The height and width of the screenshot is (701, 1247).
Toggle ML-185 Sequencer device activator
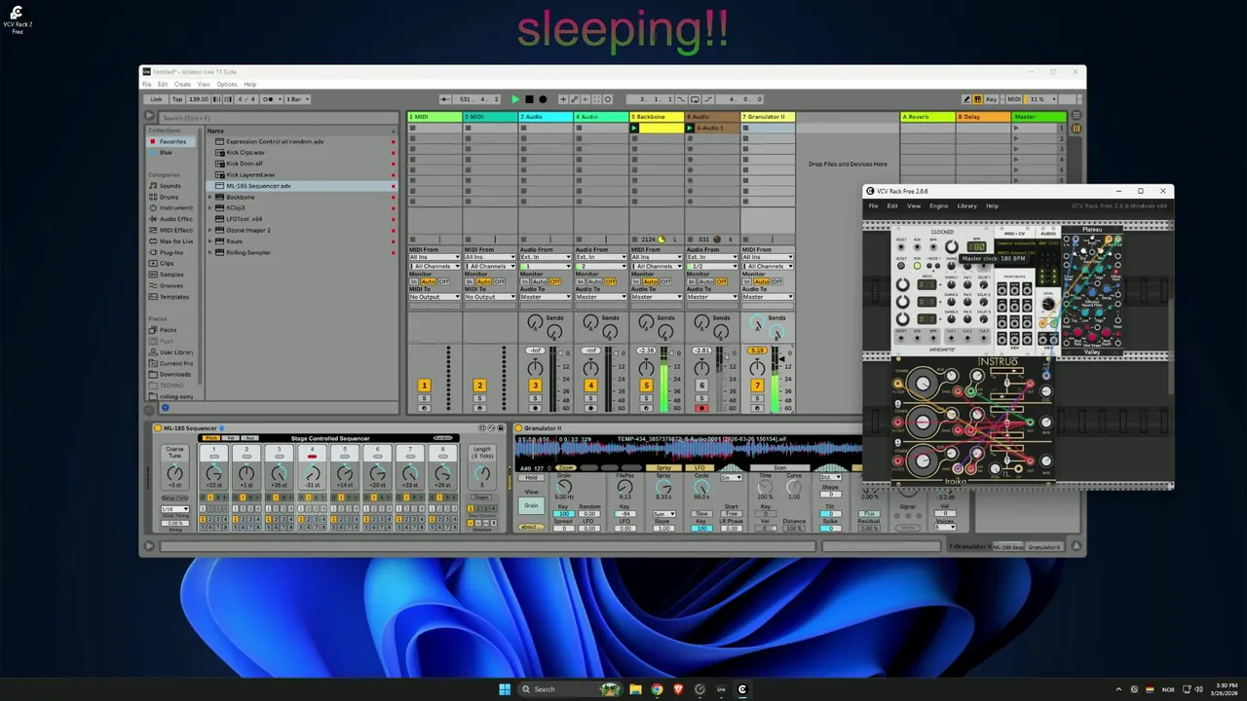tap(158, 427)
